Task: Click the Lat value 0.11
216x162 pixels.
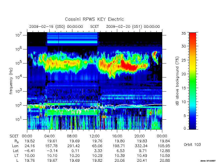Action: coord(76,151)
